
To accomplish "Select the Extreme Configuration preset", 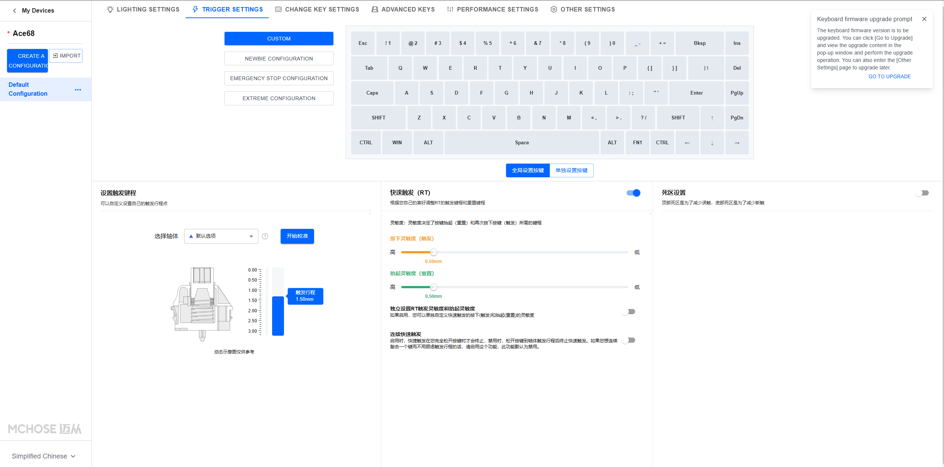I will click(x=279, y=98).
